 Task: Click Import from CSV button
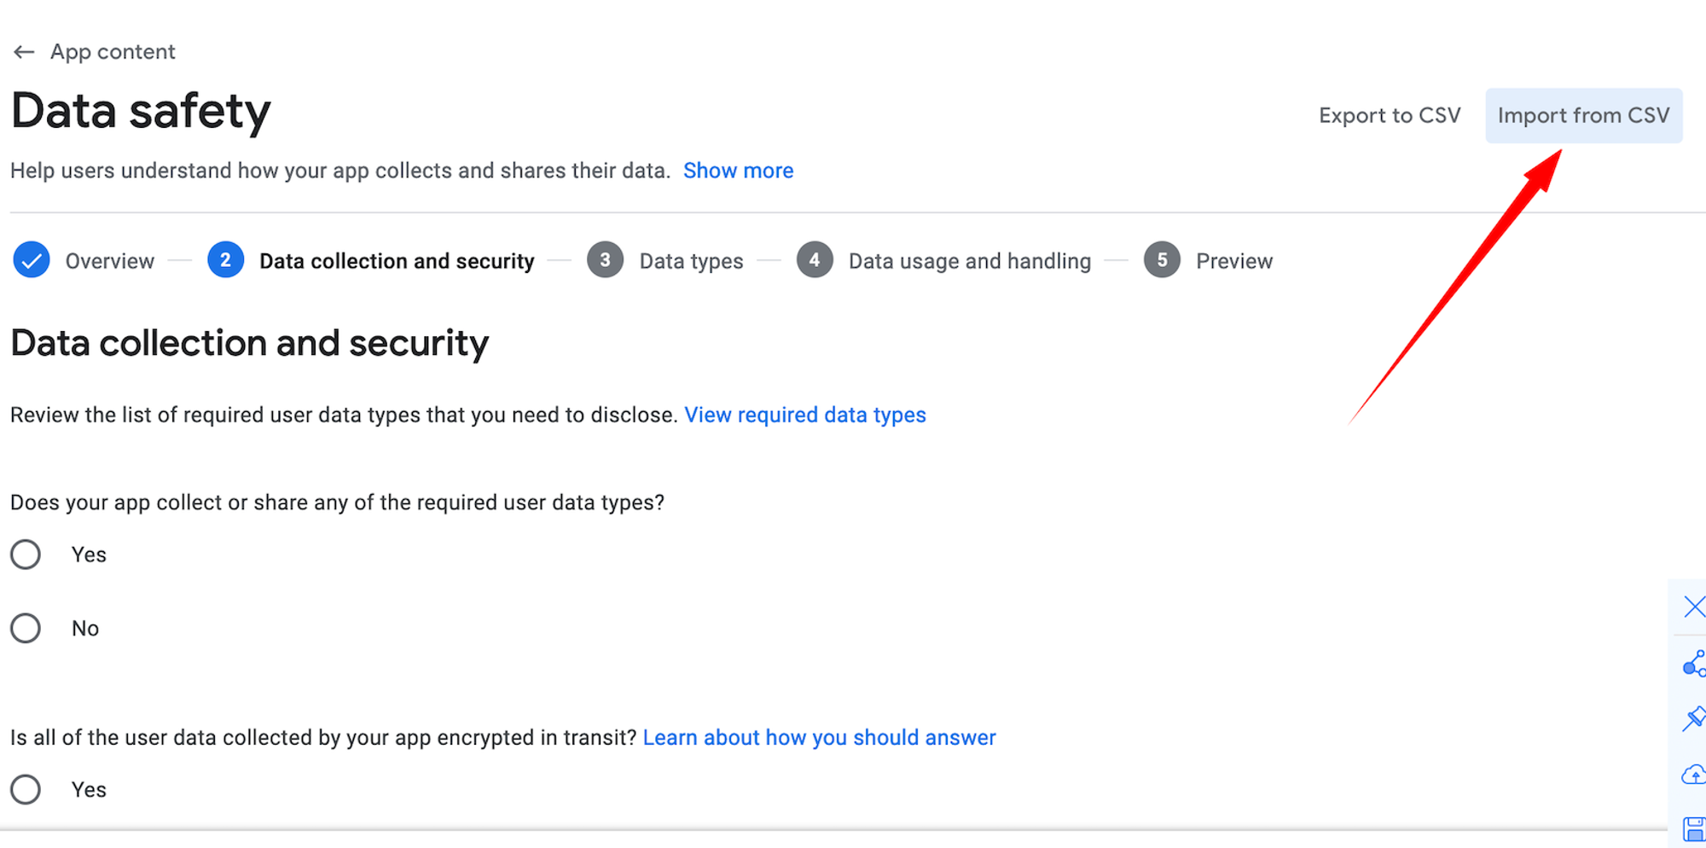coord(1583,115)
